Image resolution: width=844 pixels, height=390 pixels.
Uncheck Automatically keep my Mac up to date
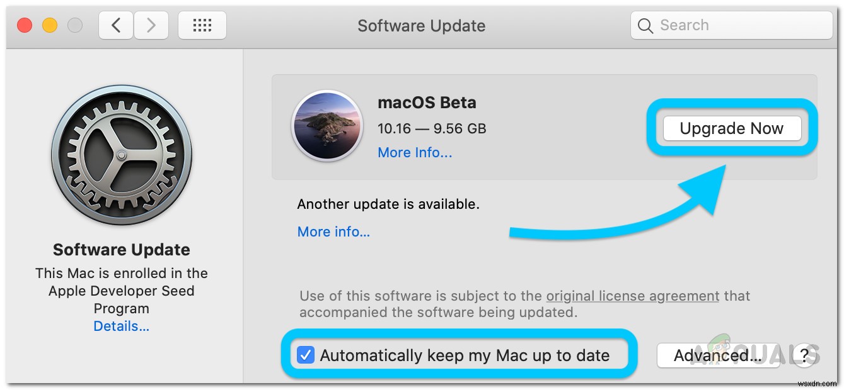(x=306, y=355)
